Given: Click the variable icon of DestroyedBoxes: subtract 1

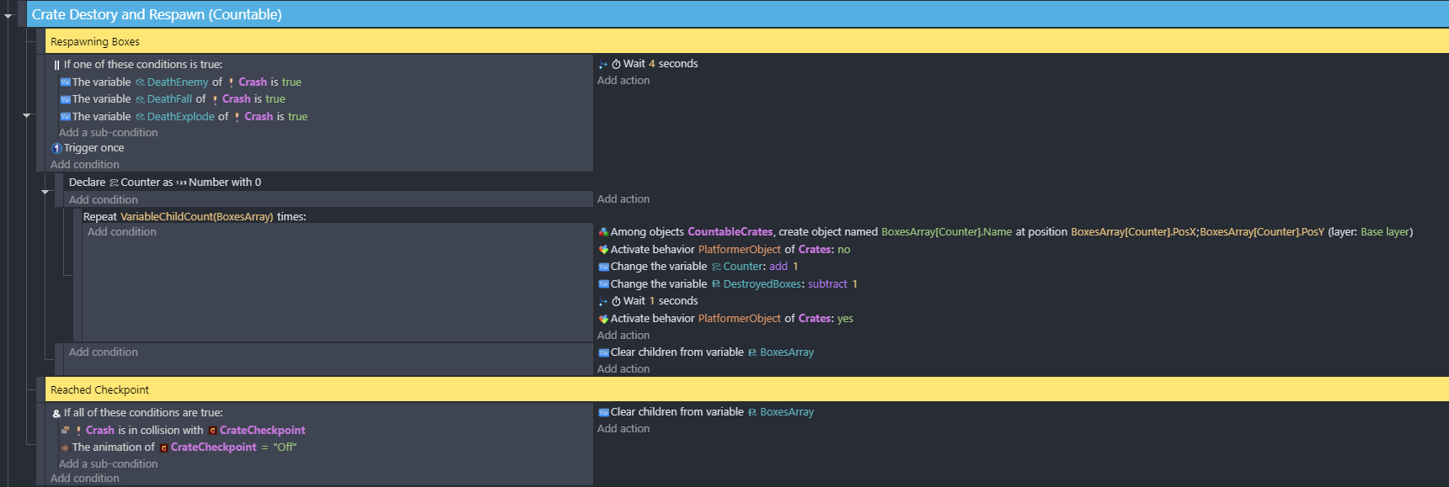Looking at the screenshot, I should click(603, 284).
